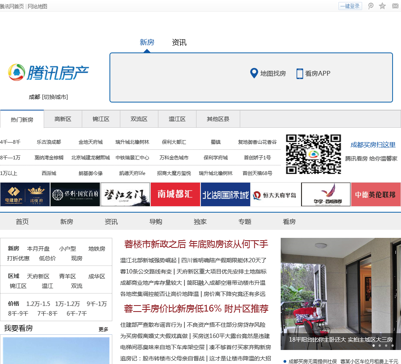Filter new homes by 地铁房

[97, 249]
